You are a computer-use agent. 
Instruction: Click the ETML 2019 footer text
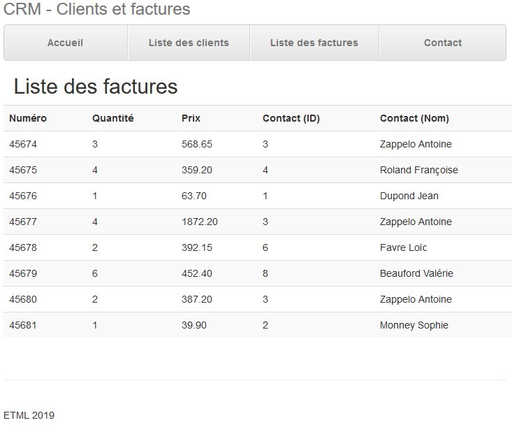click(29, 415)
